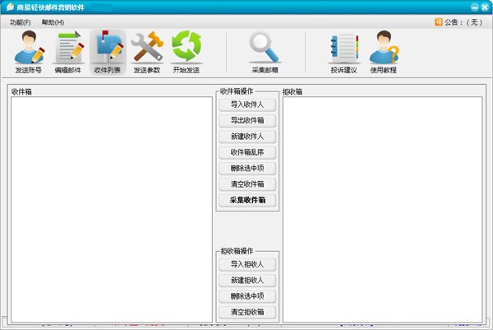Click the 新建拒收人 button
The height and width of the screenshot is (330, 493).
[247, 281]
